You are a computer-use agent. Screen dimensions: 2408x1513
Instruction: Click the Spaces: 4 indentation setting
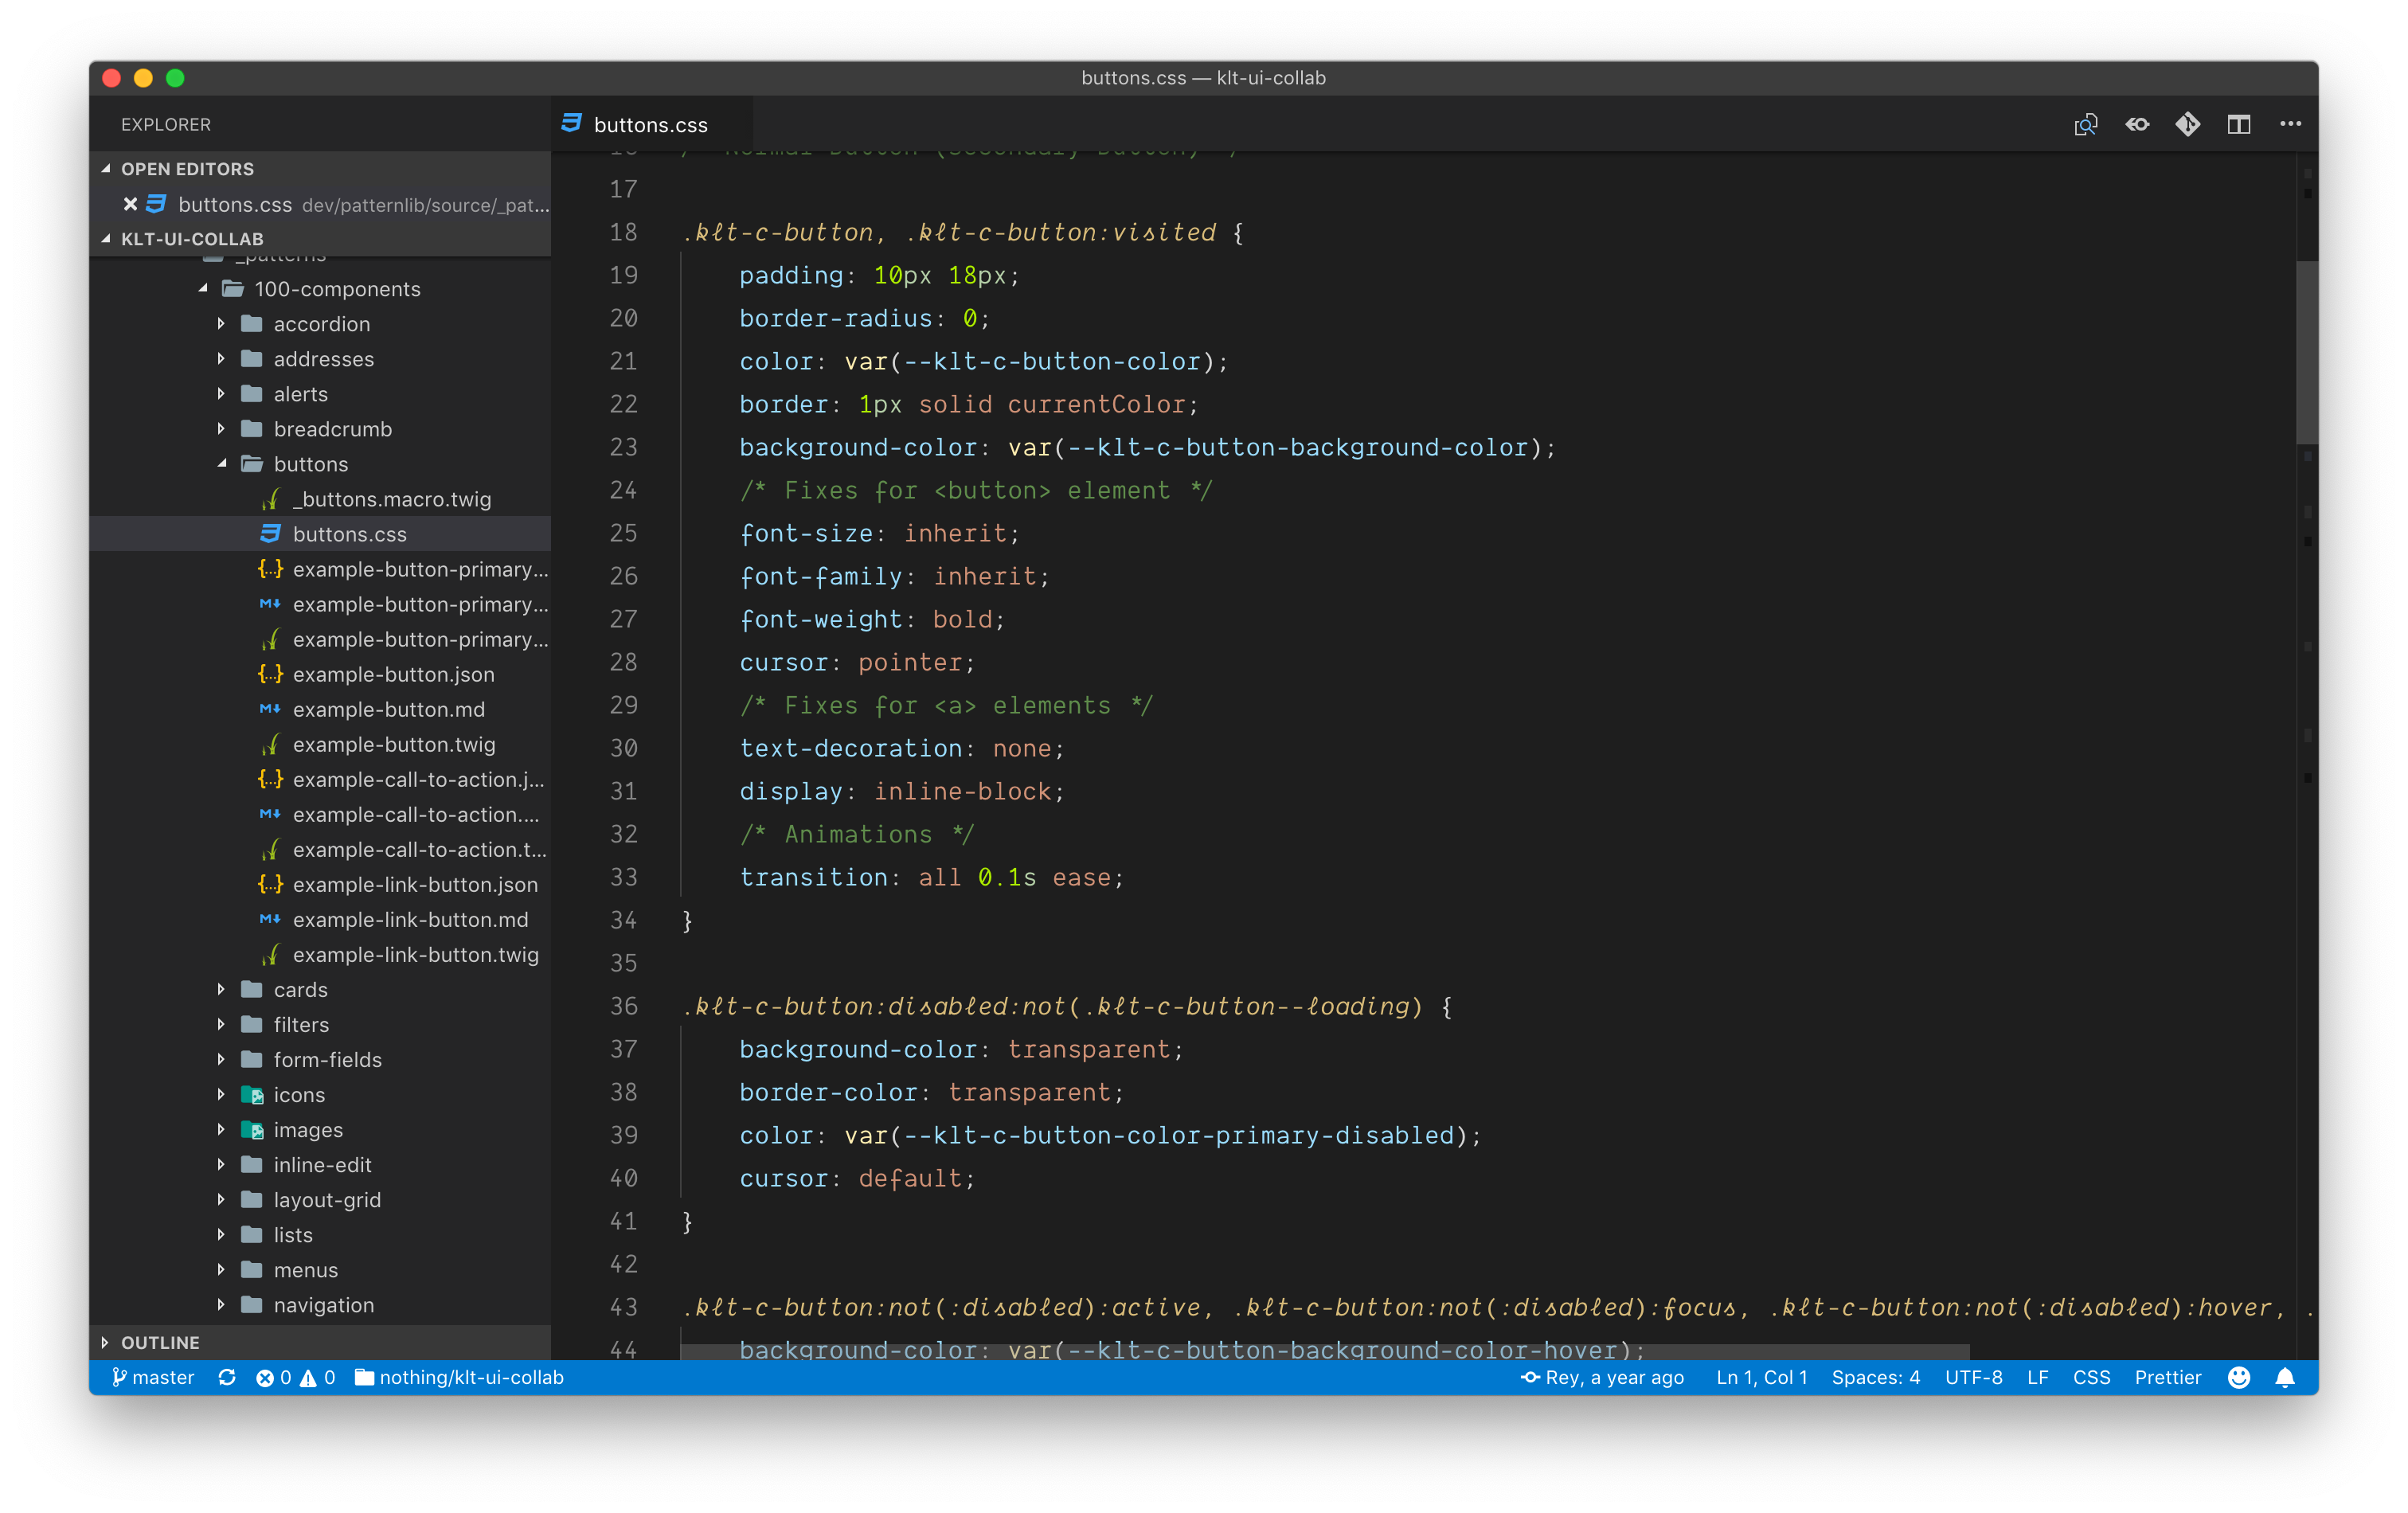tap(1875, 1377)
